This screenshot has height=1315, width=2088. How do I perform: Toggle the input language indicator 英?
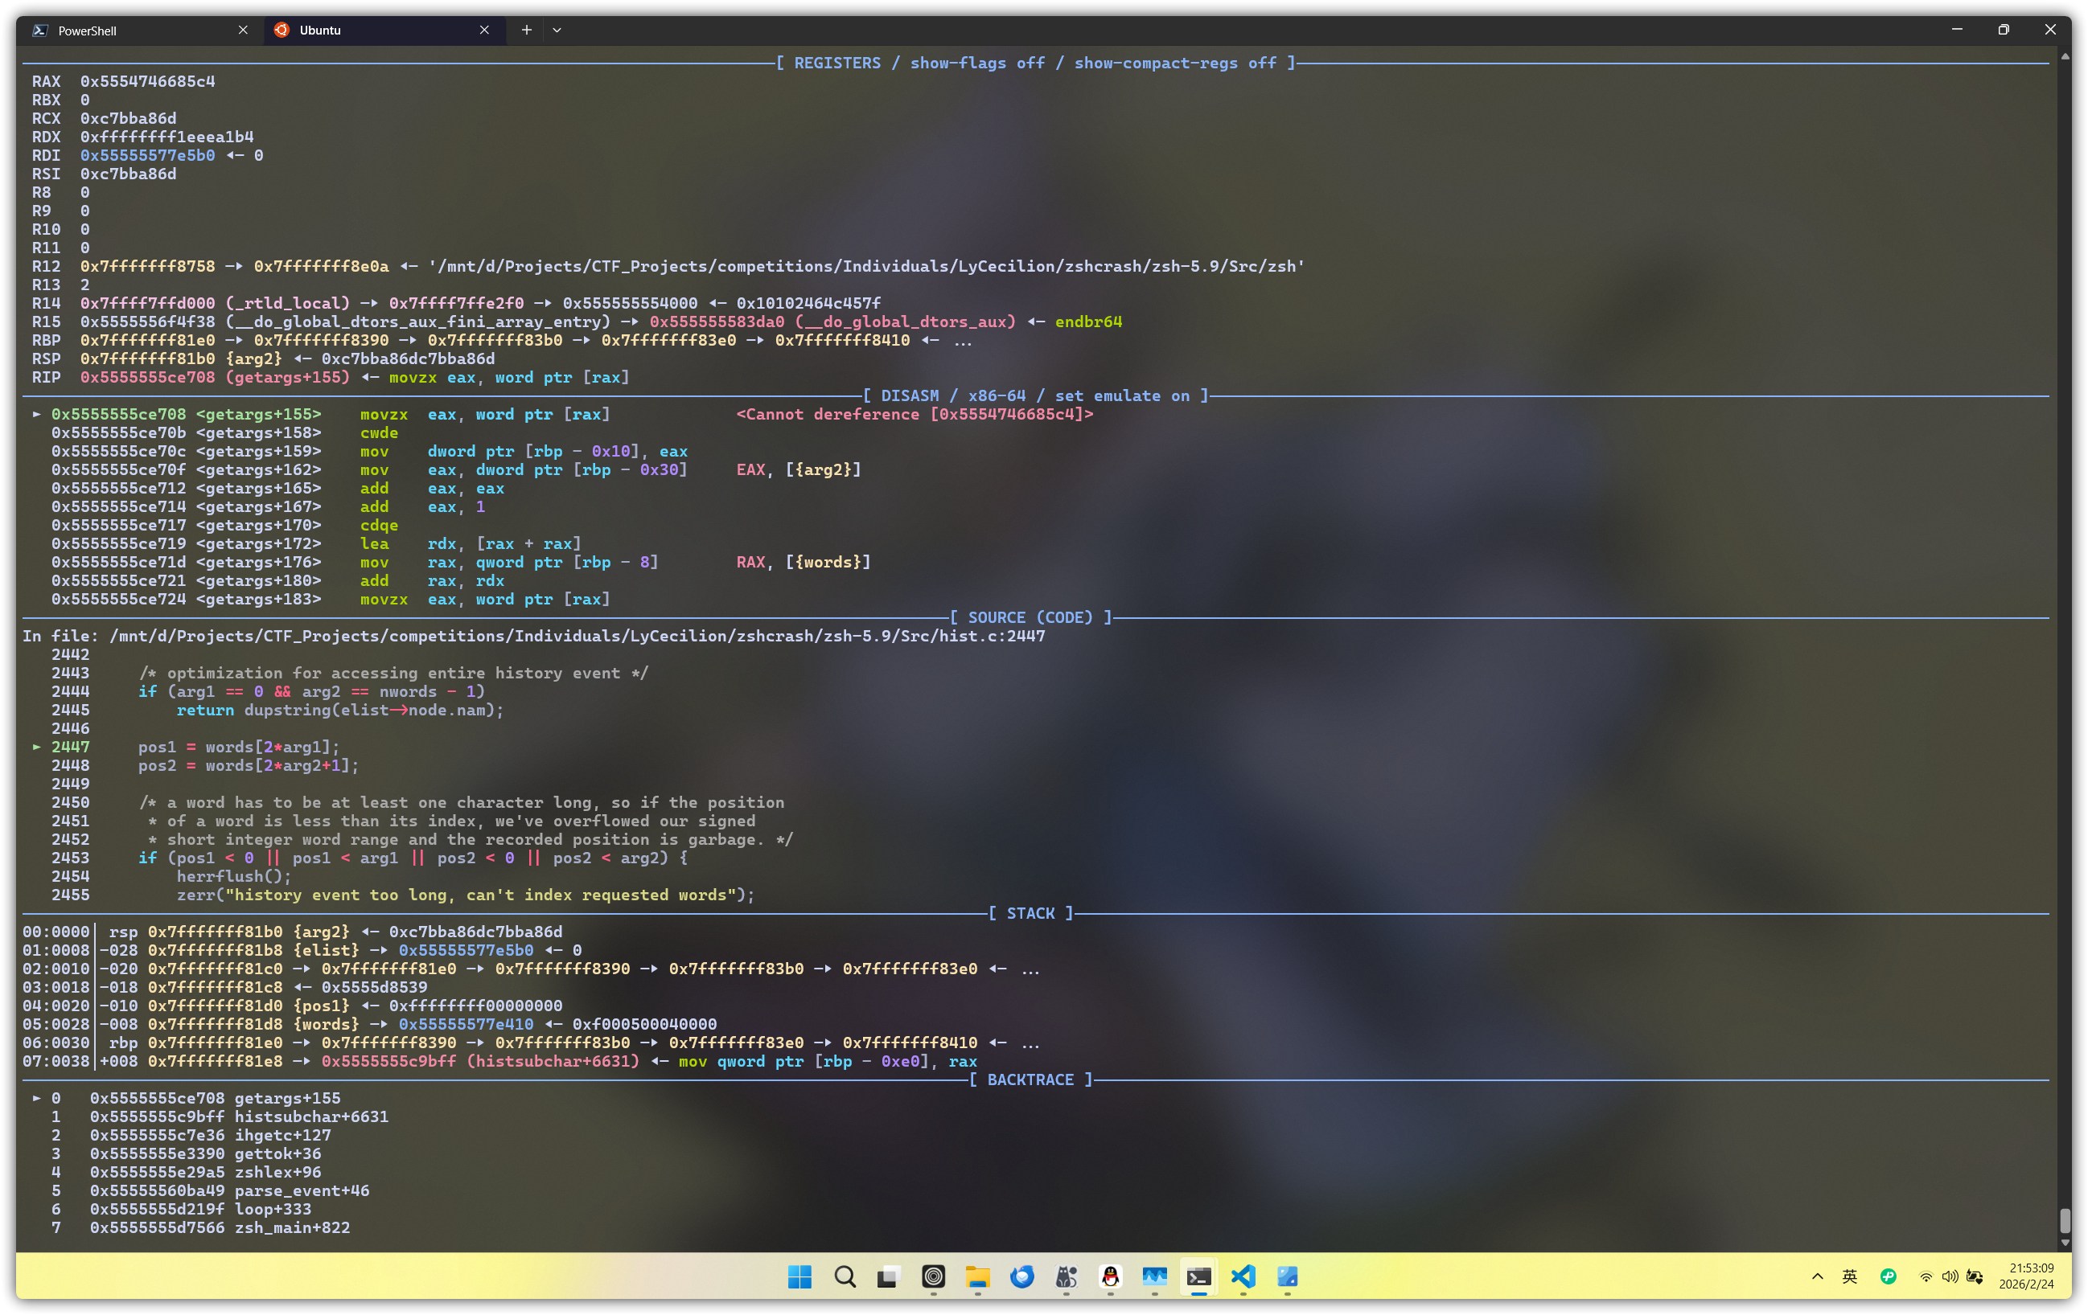tap(1850, 1276)
